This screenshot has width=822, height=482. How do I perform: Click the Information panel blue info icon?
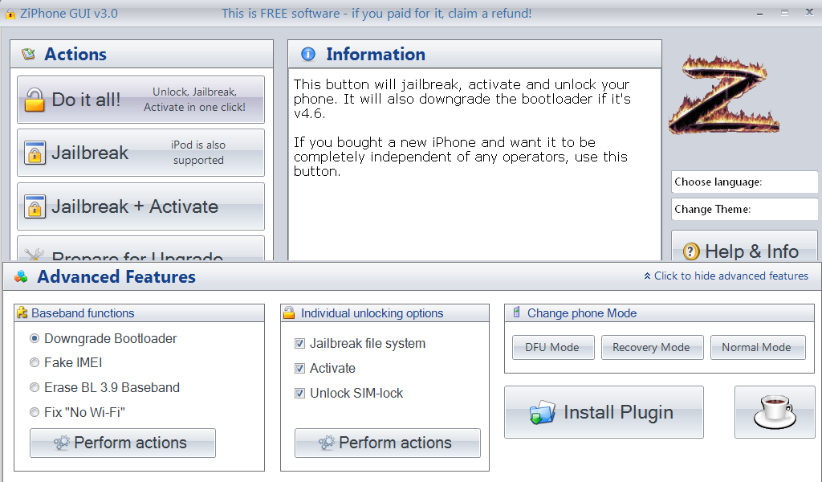pos(307,55)
